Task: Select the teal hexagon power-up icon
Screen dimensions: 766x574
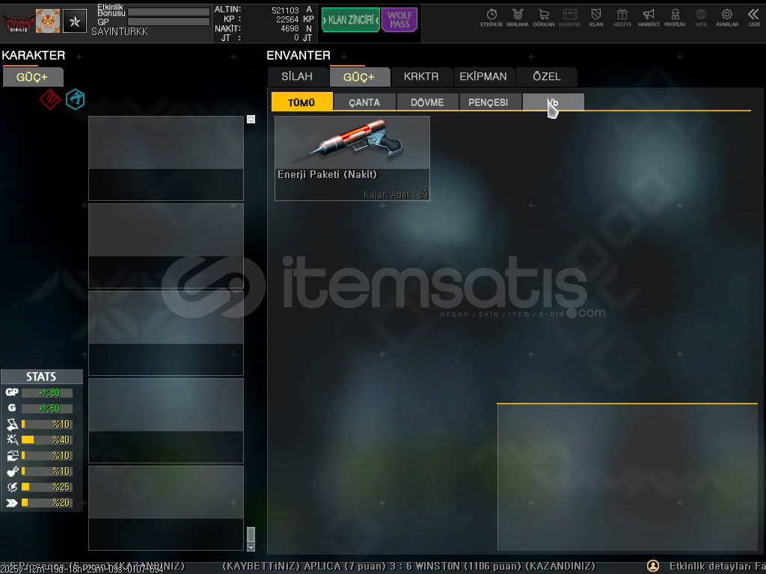Action: click(x=76, y=99)
